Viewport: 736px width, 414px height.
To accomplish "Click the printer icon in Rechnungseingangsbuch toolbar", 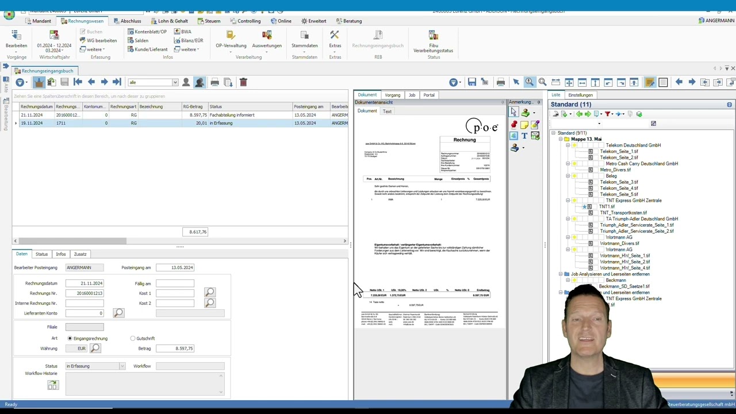I will tap(214, 82).
